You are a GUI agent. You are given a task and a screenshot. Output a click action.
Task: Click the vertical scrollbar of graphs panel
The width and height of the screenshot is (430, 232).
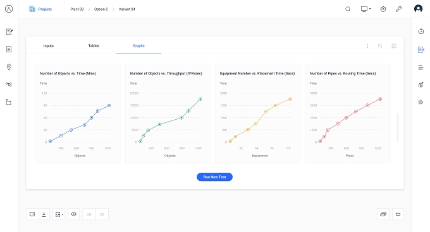click(397, 127)
